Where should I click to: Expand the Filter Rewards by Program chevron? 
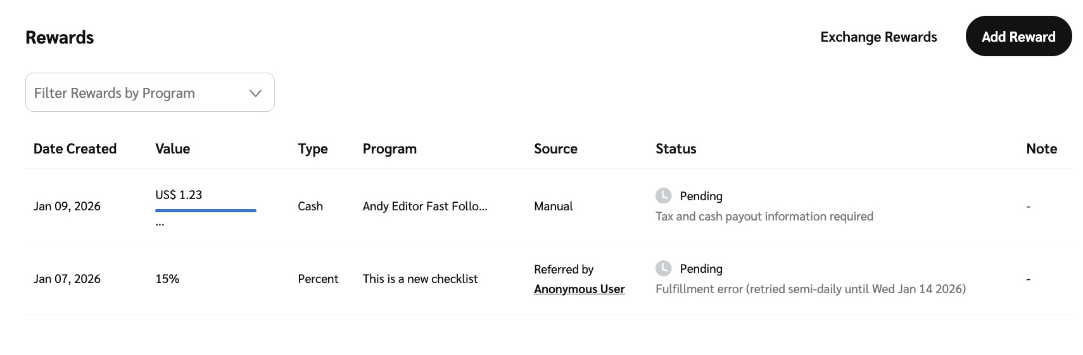coord(255,93)
